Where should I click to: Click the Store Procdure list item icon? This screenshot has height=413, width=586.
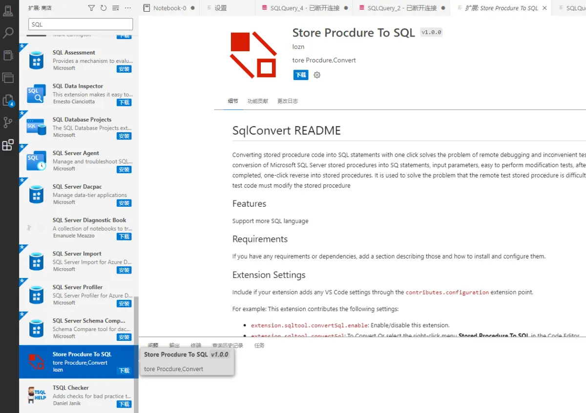point(36,362)
